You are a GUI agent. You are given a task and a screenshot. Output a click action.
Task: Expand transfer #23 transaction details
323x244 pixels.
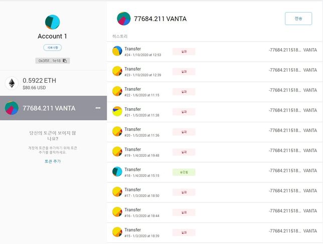click(x=214, y=71)
